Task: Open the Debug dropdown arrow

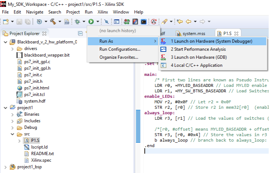Action: pyautogui.click(x=84, y=22)
